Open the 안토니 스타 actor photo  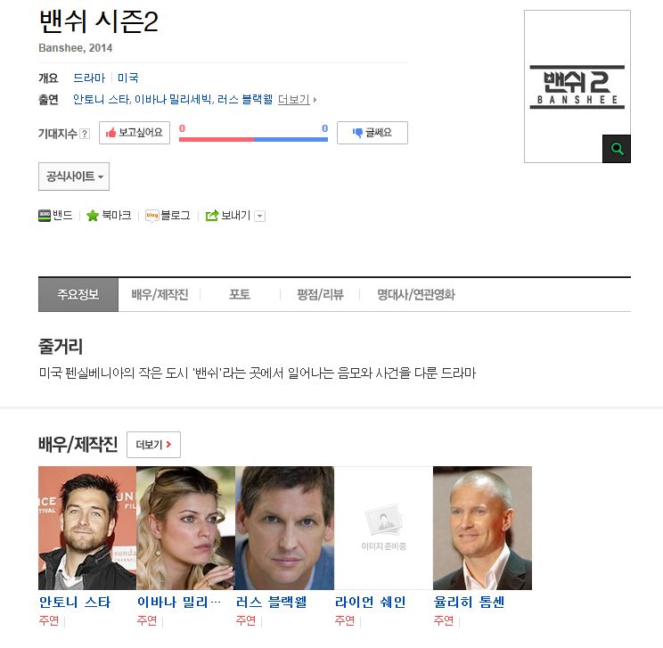87,528
